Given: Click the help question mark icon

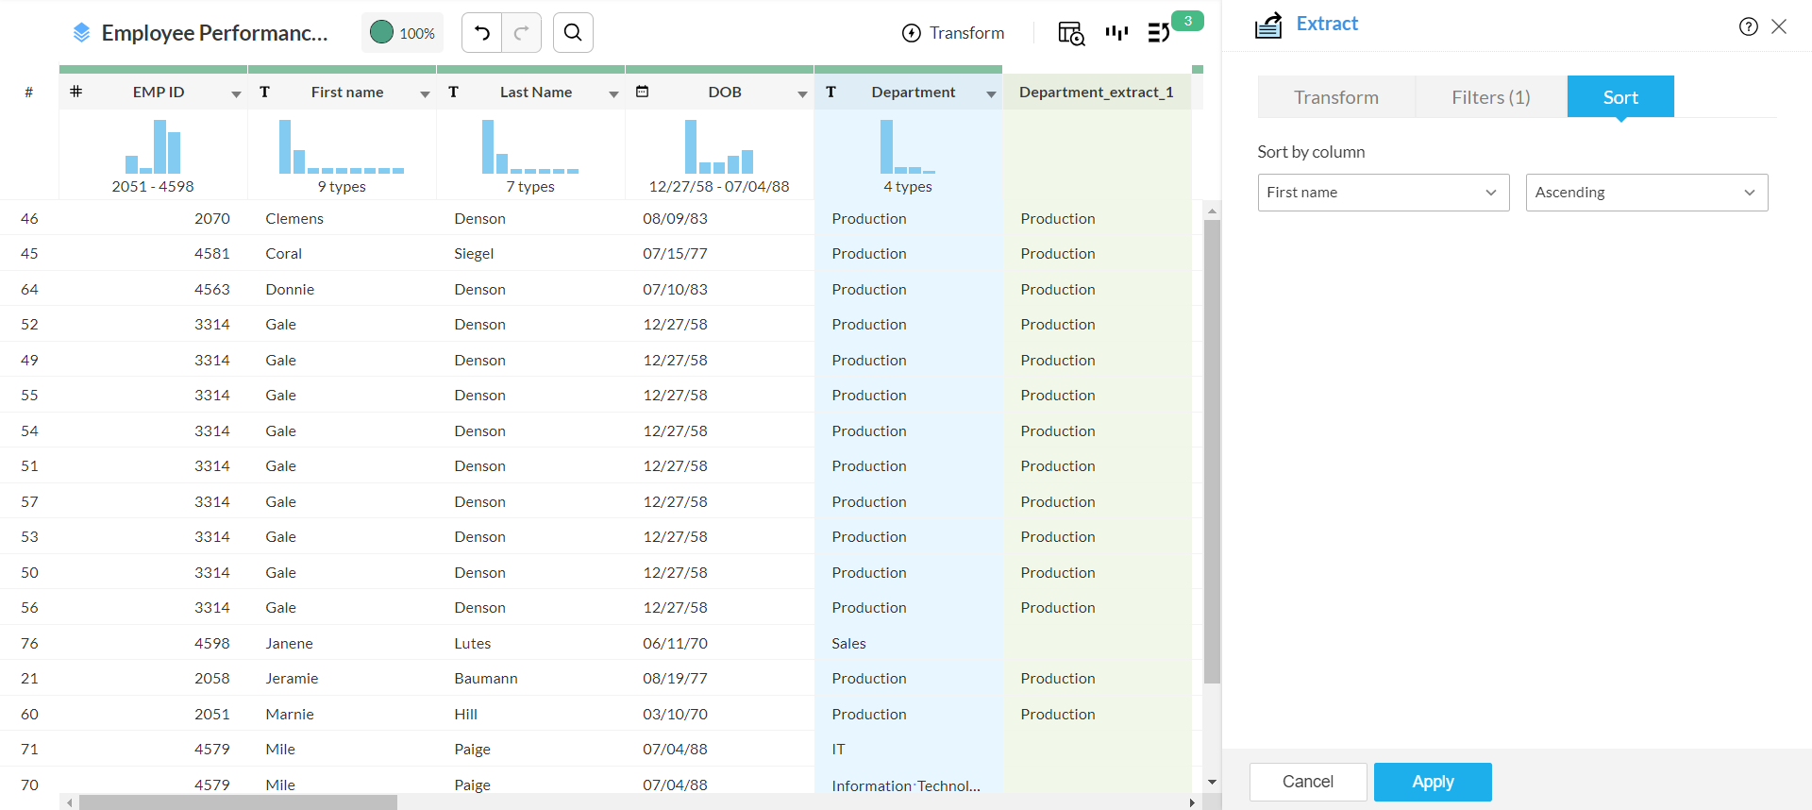Looking at the screenshot, I should coord(1748,26).
